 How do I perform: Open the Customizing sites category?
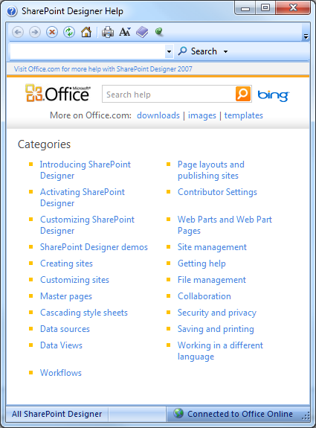(74, 280)
